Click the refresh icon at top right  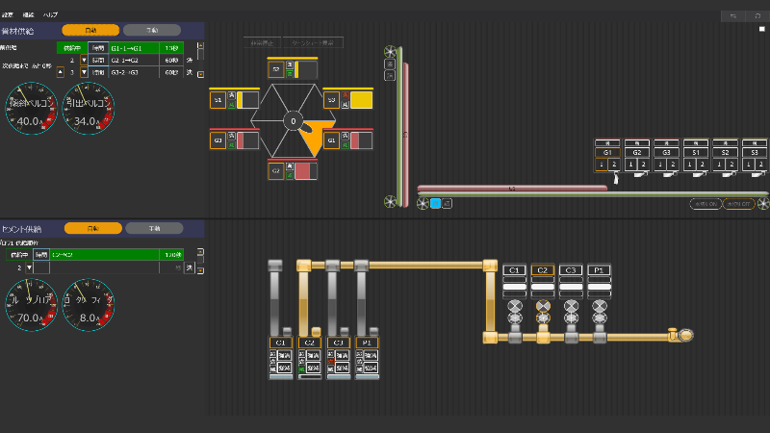click(x=757, y=16)
